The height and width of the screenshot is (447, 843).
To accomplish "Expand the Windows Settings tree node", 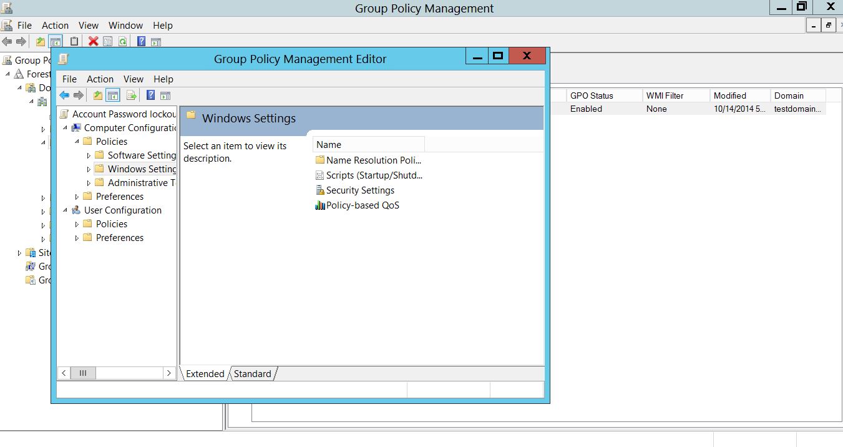I will [89, 169].
